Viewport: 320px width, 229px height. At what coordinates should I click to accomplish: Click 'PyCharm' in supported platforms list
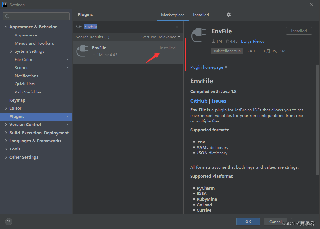tap(206, 188)
